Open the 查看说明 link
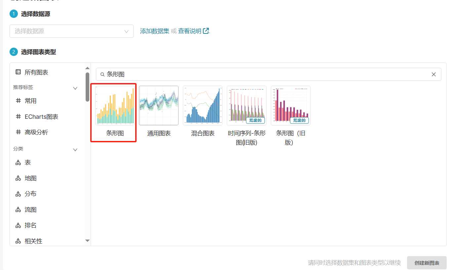452x270 pixels. pyautogui.click(x=190, y=31)
